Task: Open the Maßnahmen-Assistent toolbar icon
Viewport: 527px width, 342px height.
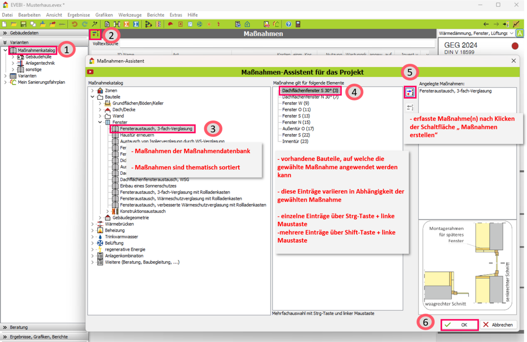Action: click(x=95, y=34)
